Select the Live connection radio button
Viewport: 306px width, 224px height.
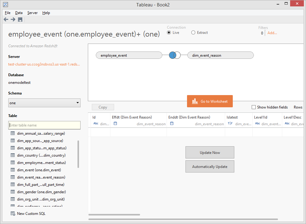point(169,33)
